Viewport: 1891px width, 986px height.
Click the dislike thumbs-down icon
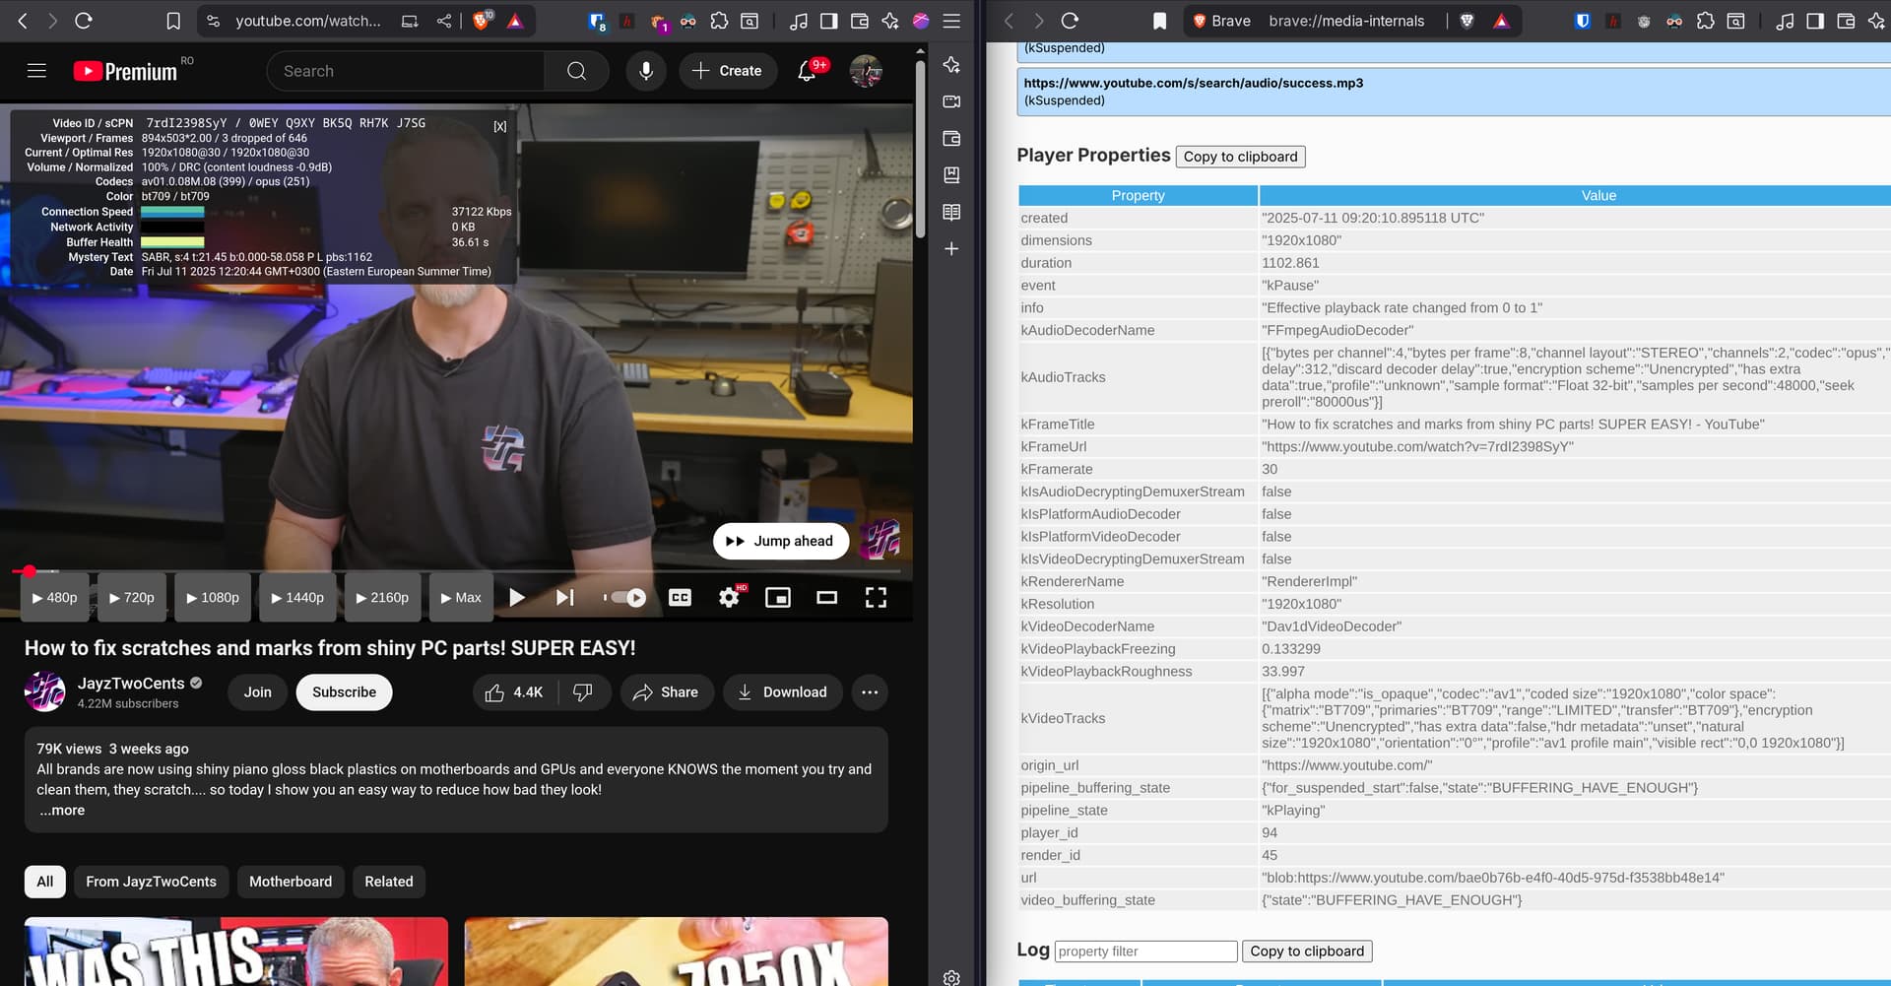(x=583, y=692)
